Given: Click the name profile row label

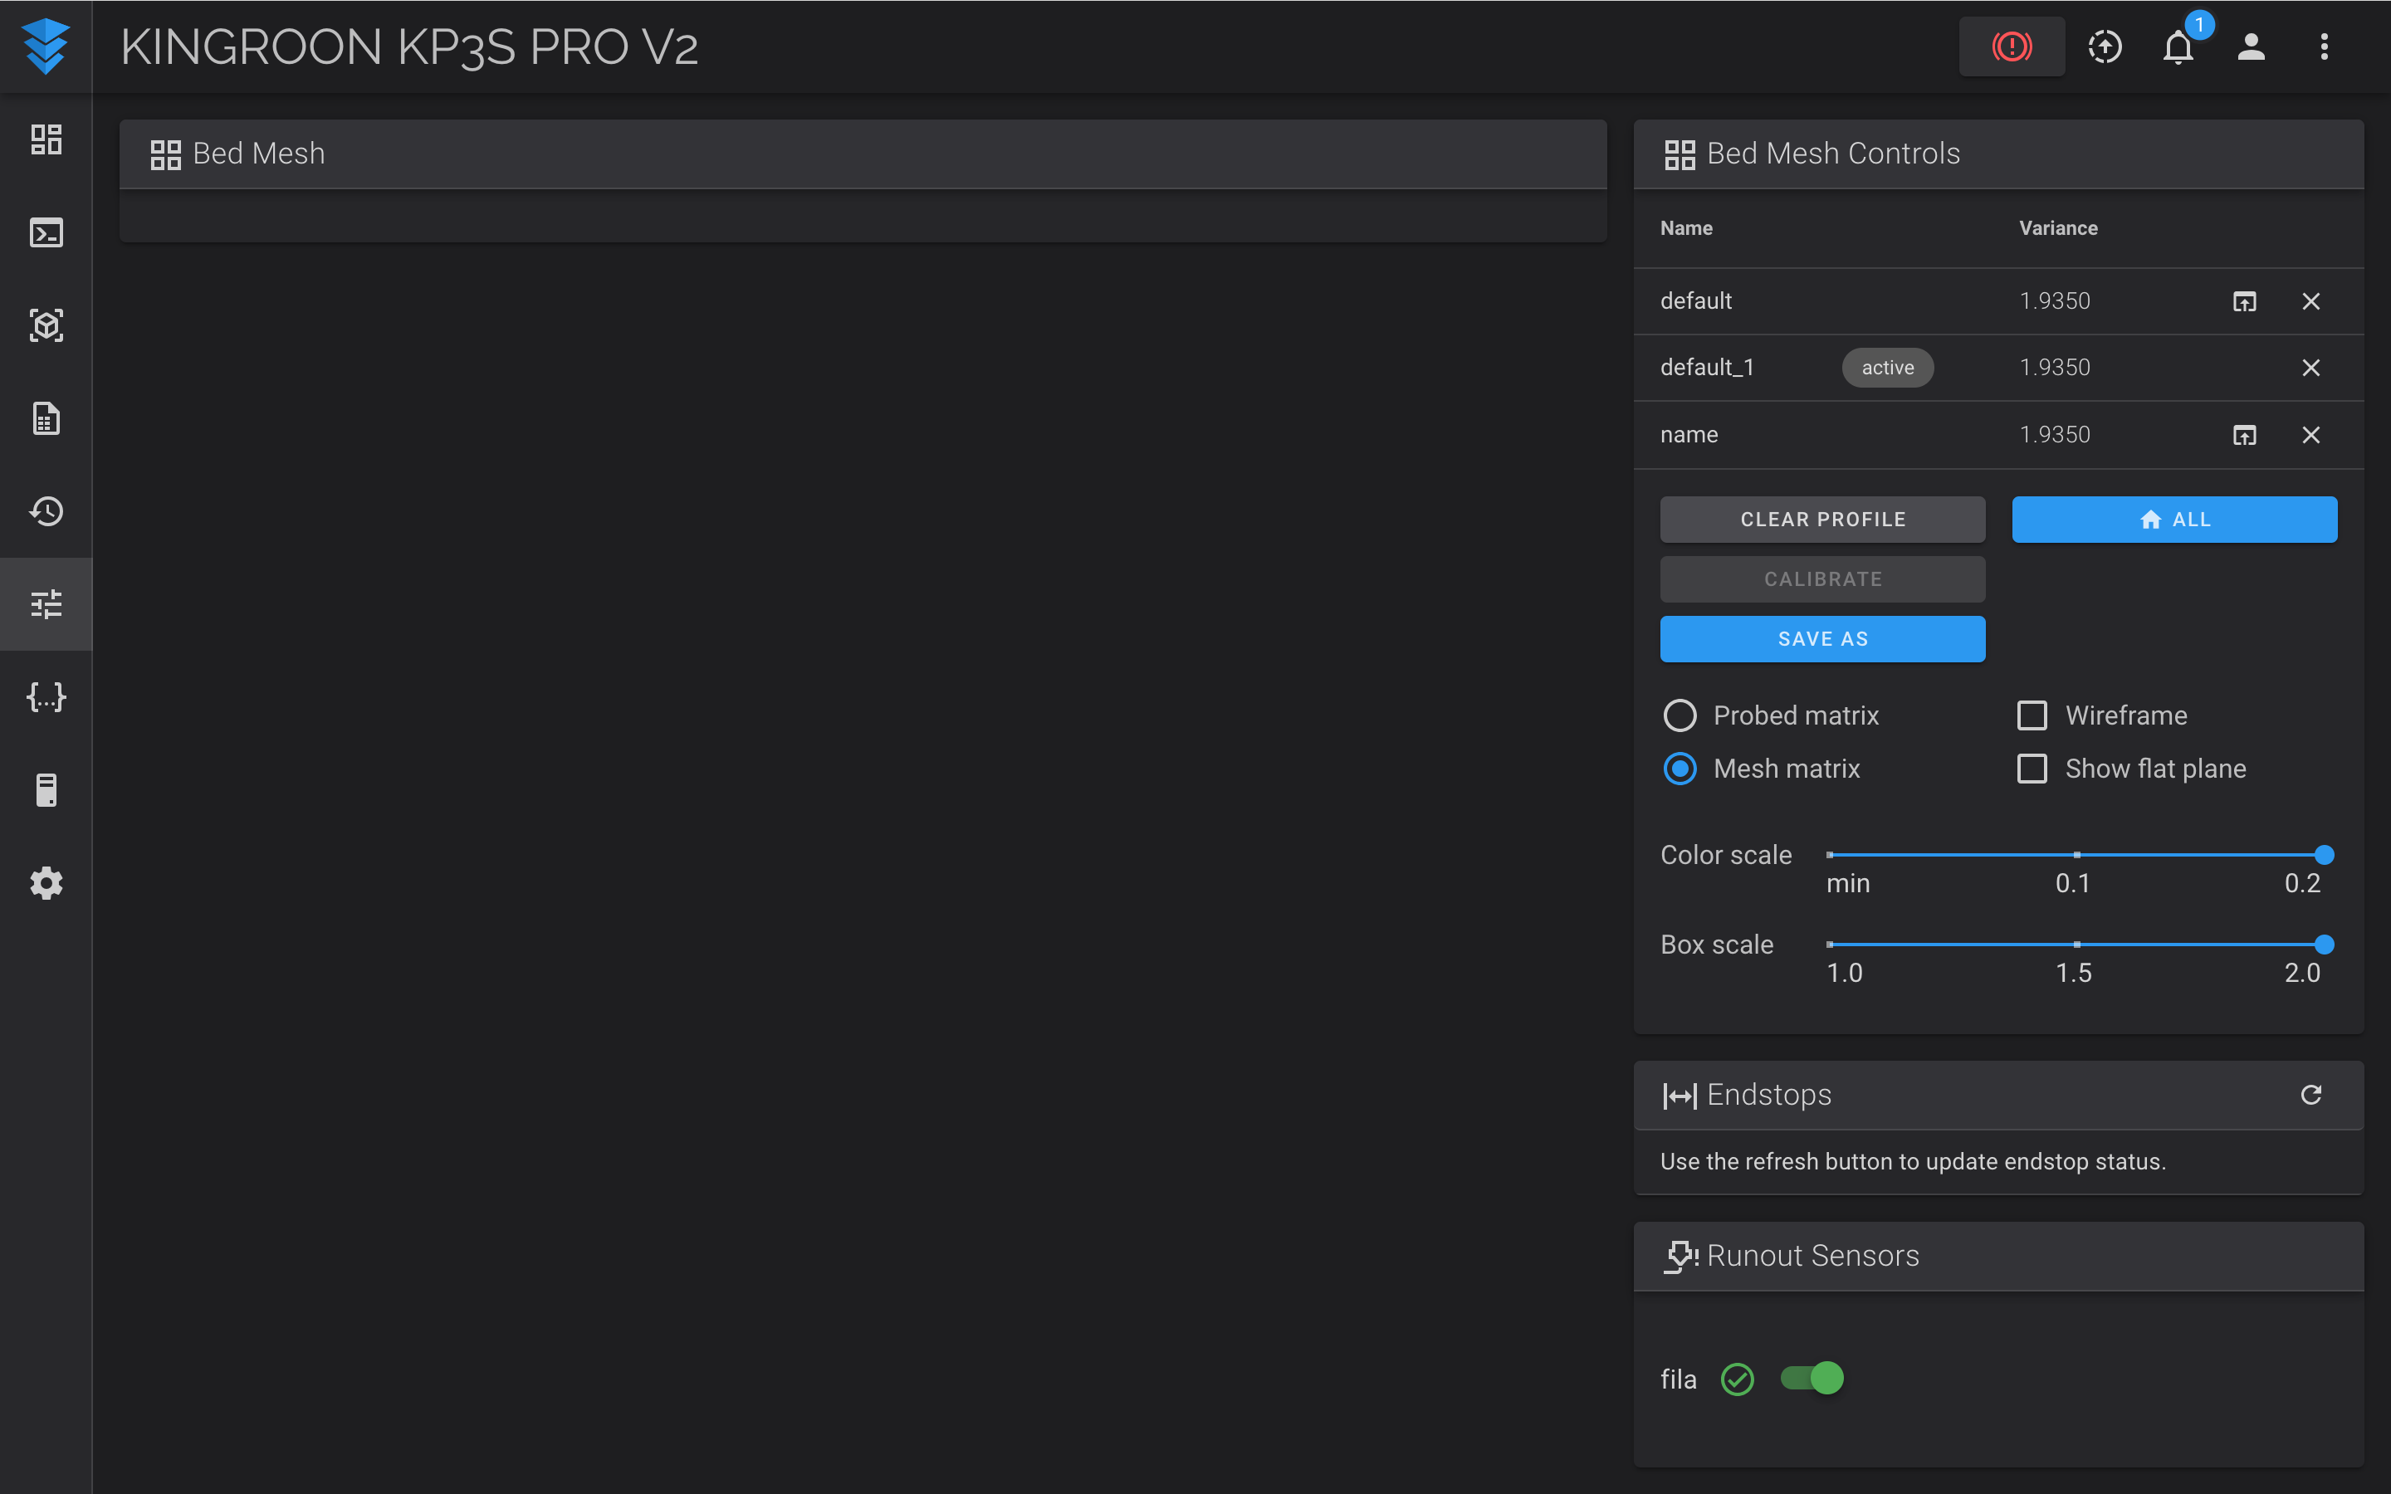Looking at the screenshot, I should (1689, 435).
